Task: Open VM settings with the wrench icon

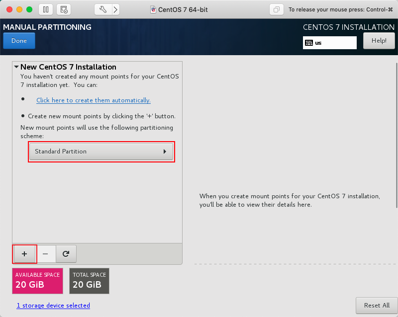Action: coord(103,9)
